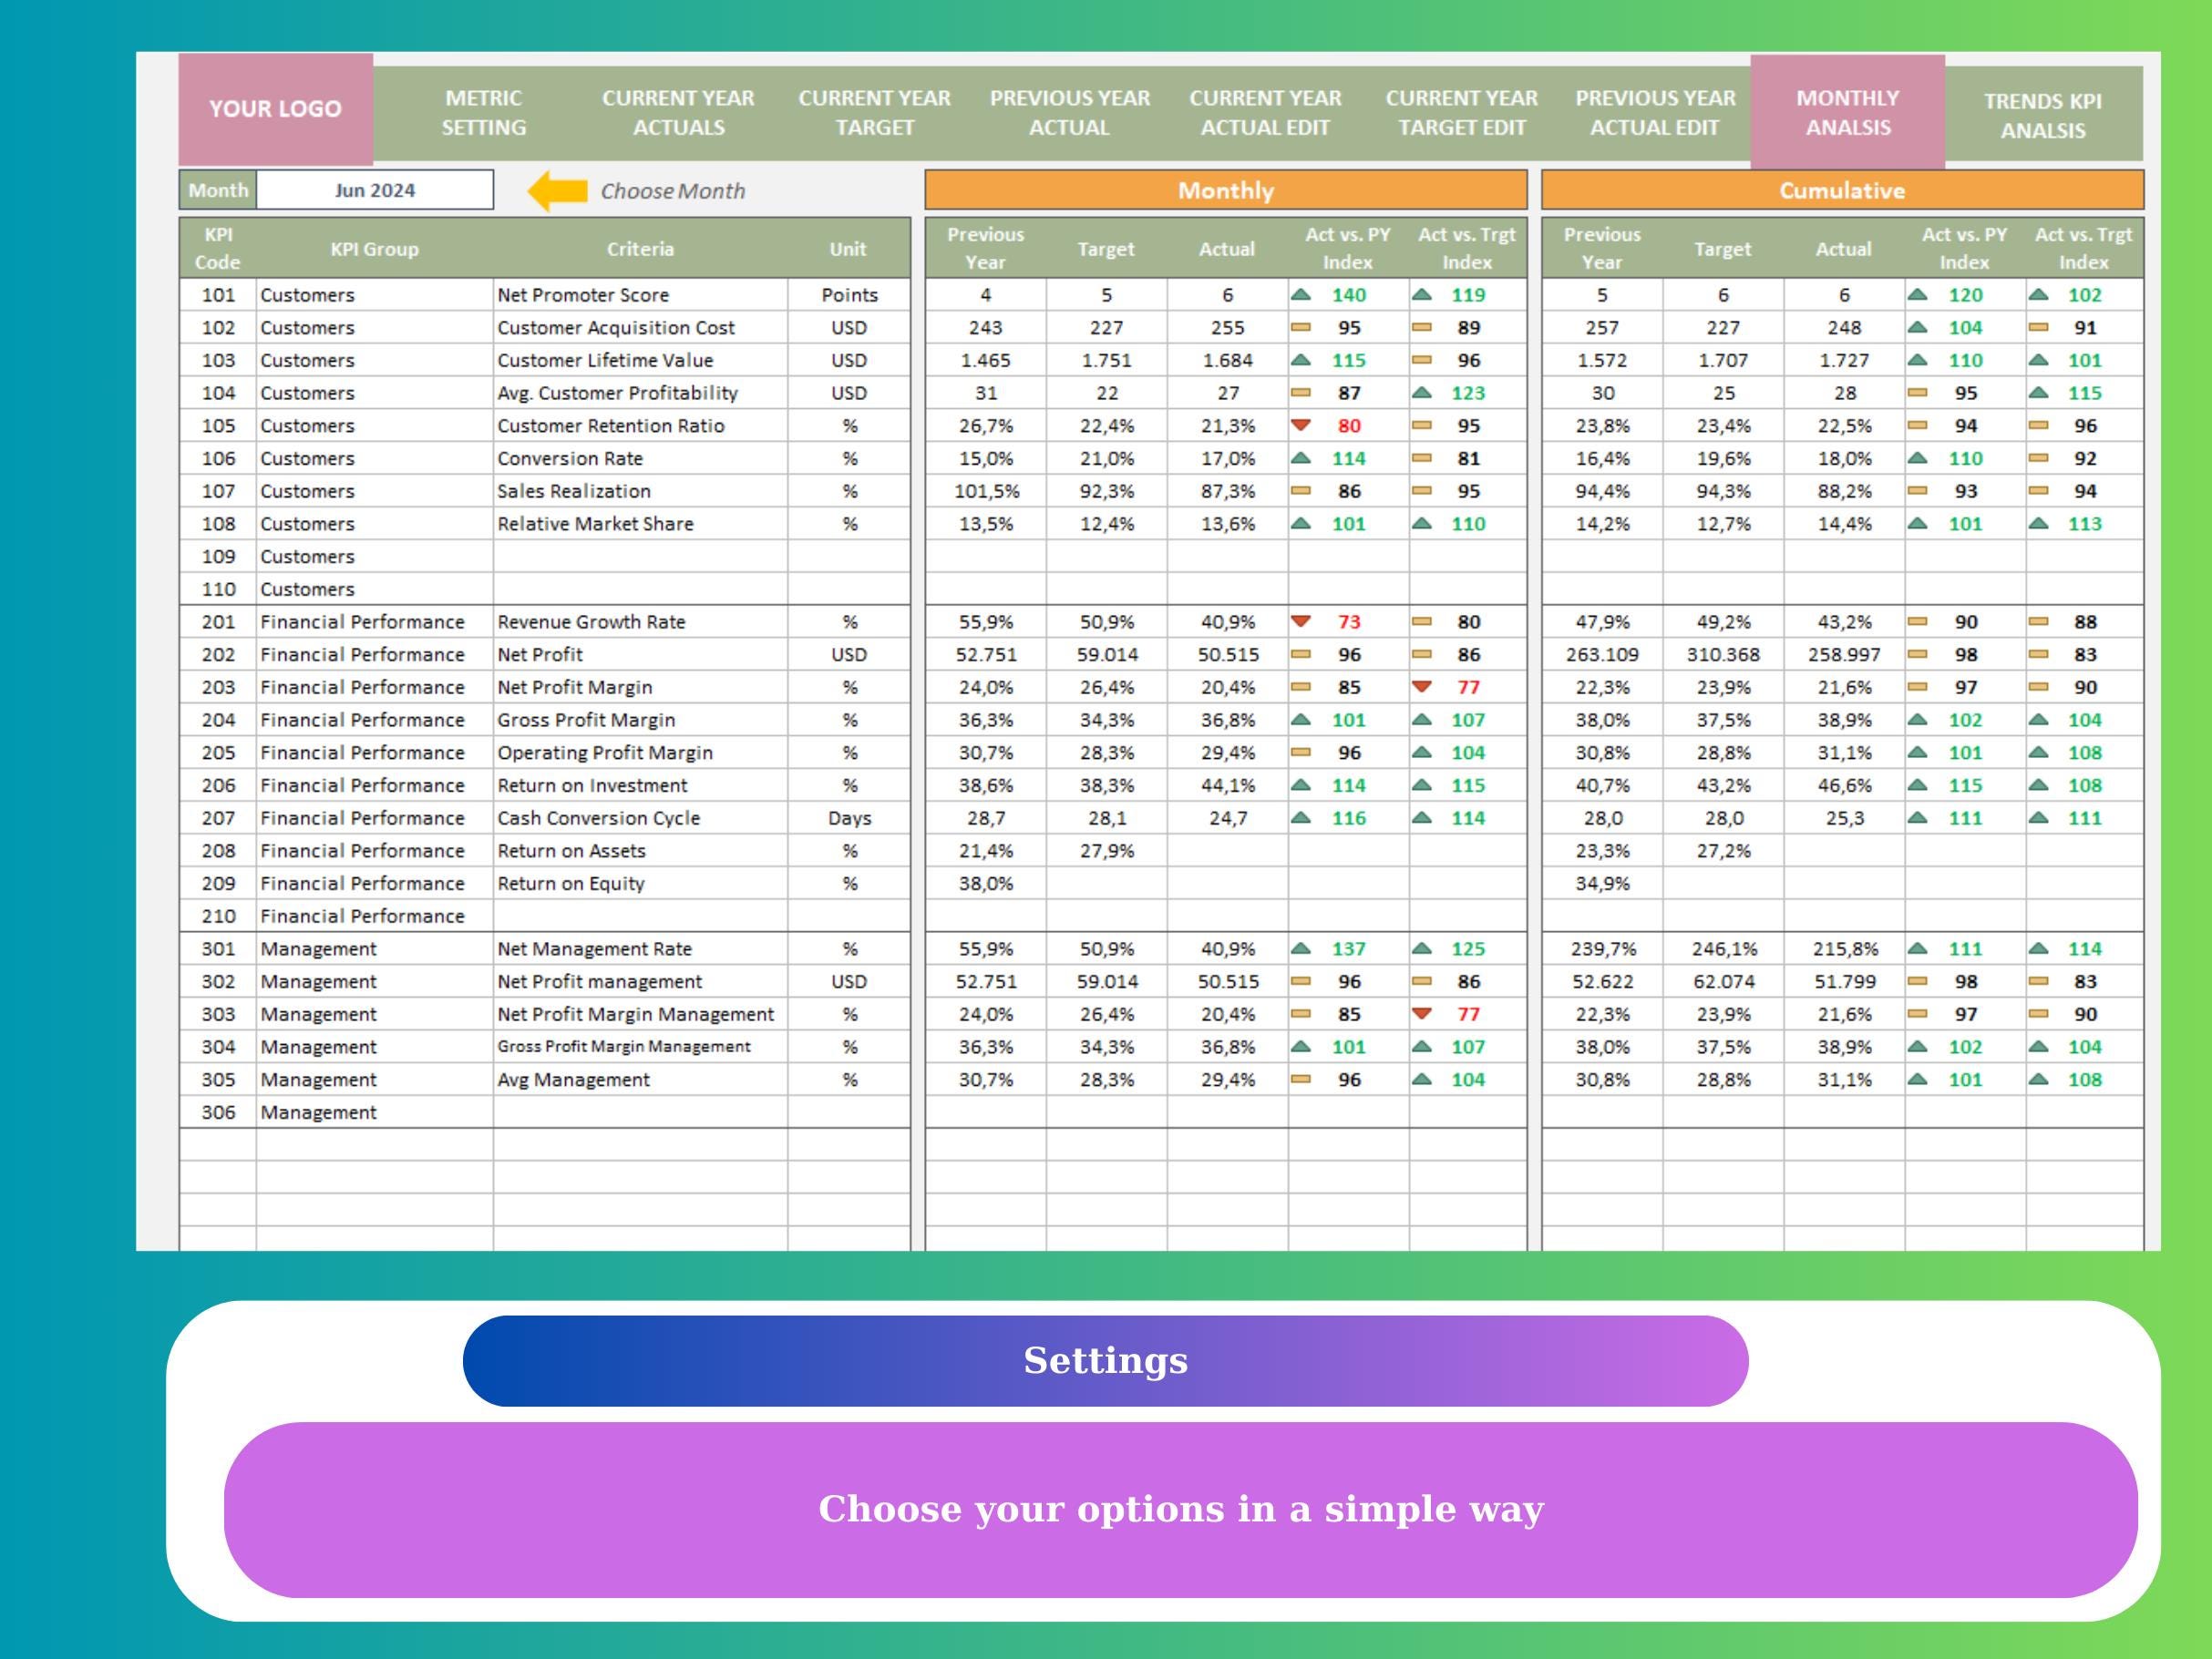The image size is (2212, 1659).
Task: Select the Customer Lifetime Value cell
Action: (x=640, y=360)
